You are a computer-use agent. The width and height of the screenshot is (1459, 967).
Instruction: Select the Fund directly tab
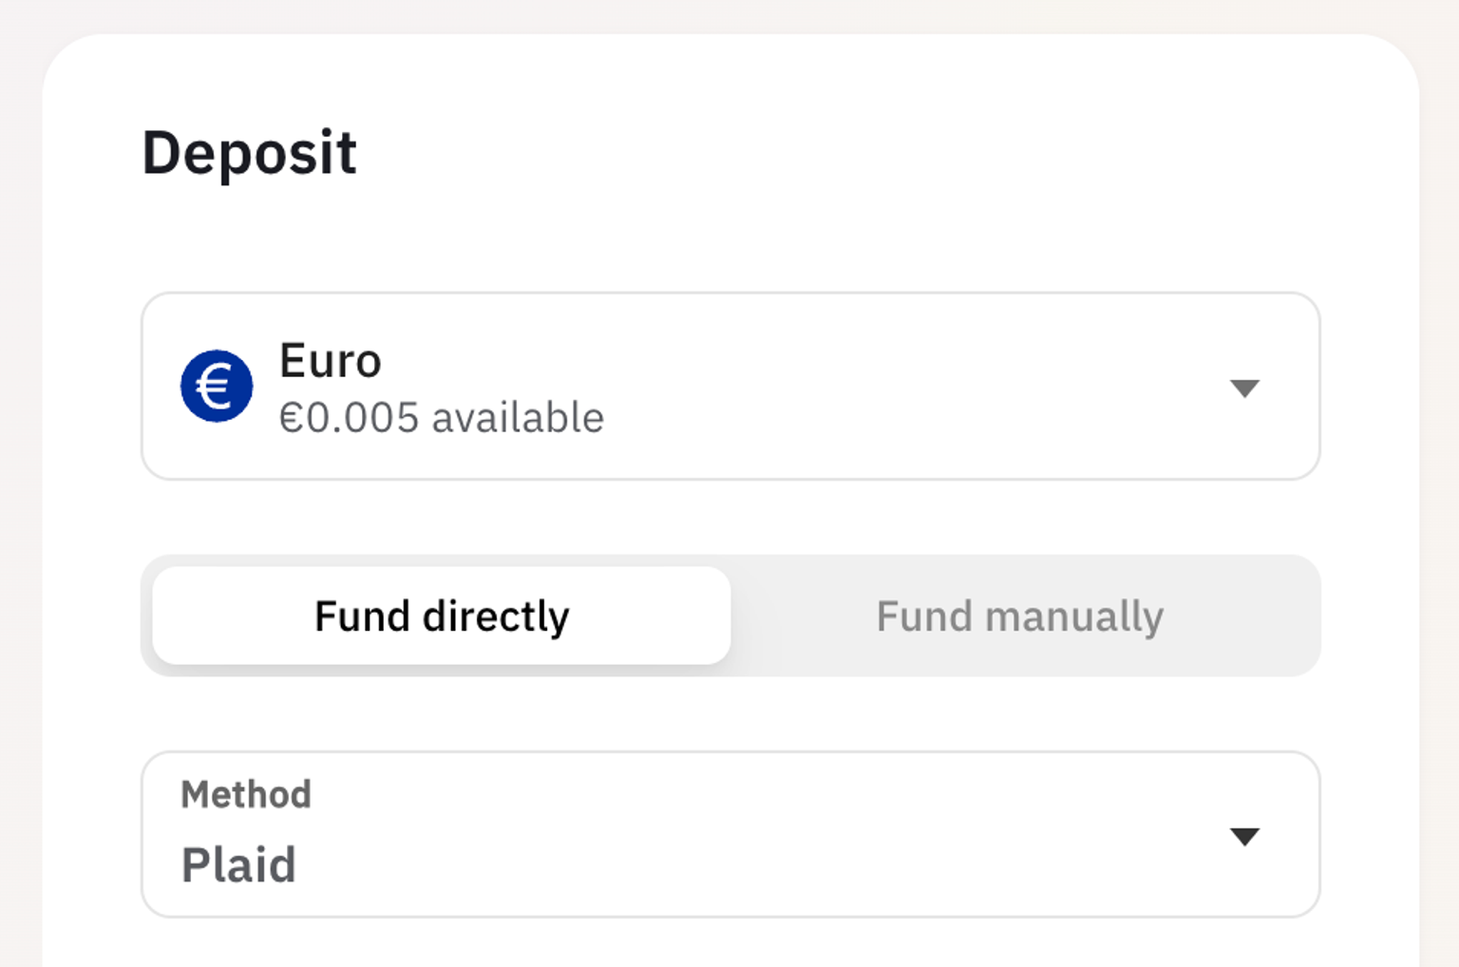442,616
